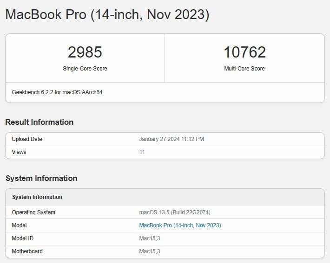Click the page title heading at the top
The height and width of the screenshot is (263, 330).
(x=107, y=14)
